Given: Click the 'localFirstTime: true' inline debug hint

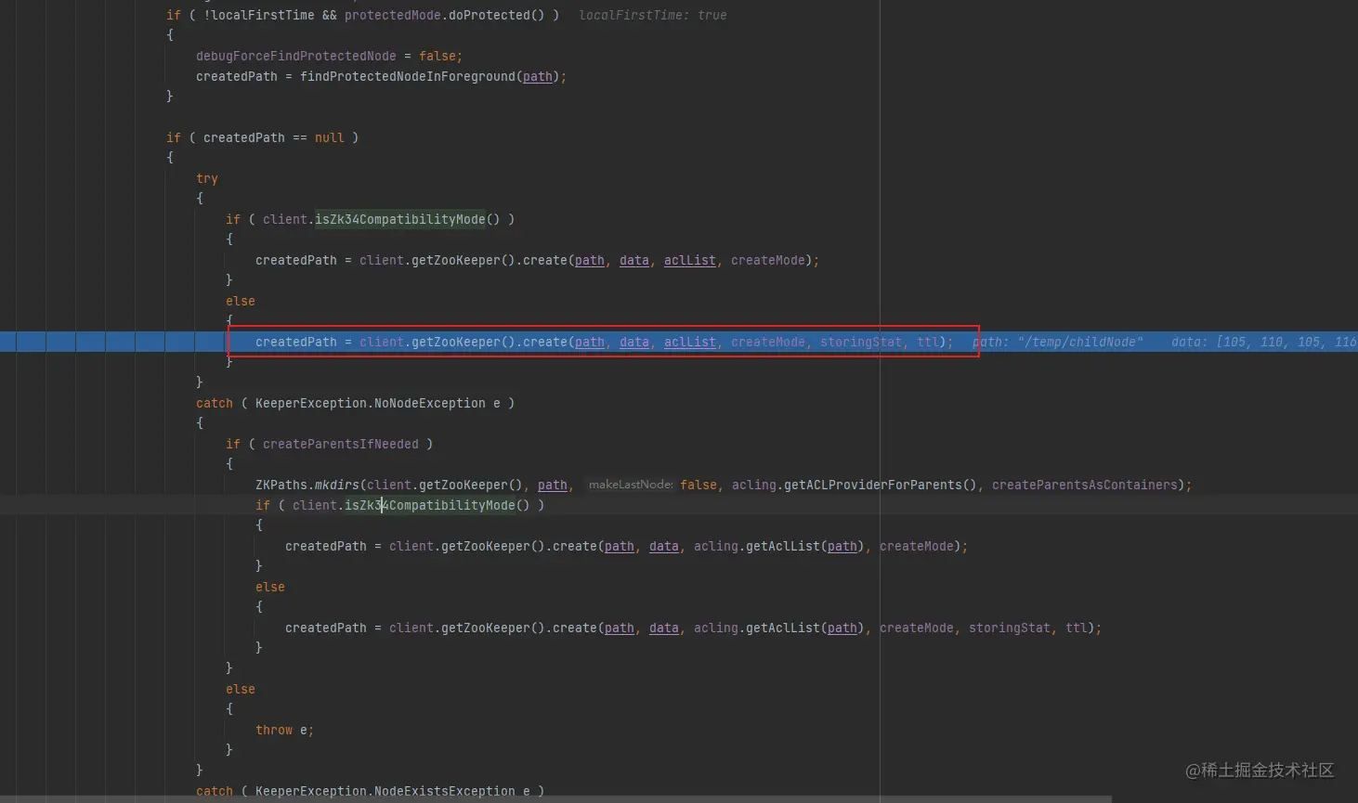Looking at the screenshot, I should [x=653, y=15].
